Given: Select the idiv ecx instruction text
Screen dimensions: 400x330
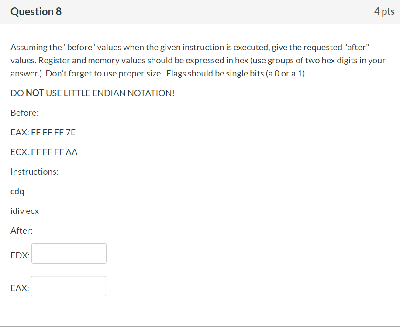Looking at the screenshot, I should point(24,211).
